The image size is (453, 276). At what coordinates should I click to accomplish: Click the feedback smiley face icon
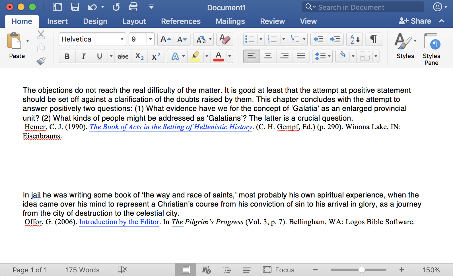point(437,7)
